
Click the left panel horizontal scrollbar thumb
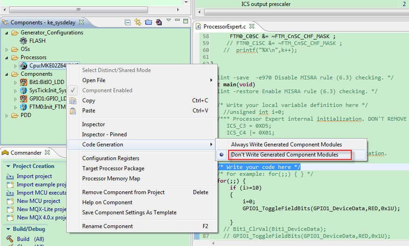click(x=79, y=10)
